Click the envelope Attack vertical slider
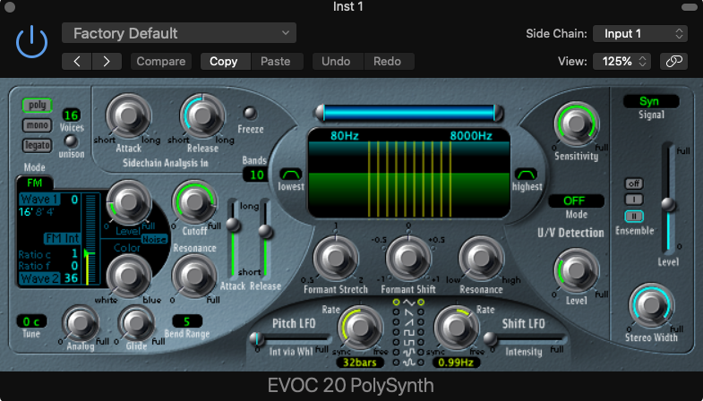This screenshot has height=401, width=703. point(233,237)
